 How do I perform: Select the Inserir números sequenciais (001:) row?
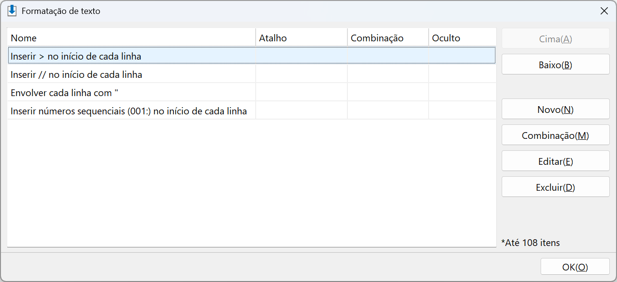point(252,111)
